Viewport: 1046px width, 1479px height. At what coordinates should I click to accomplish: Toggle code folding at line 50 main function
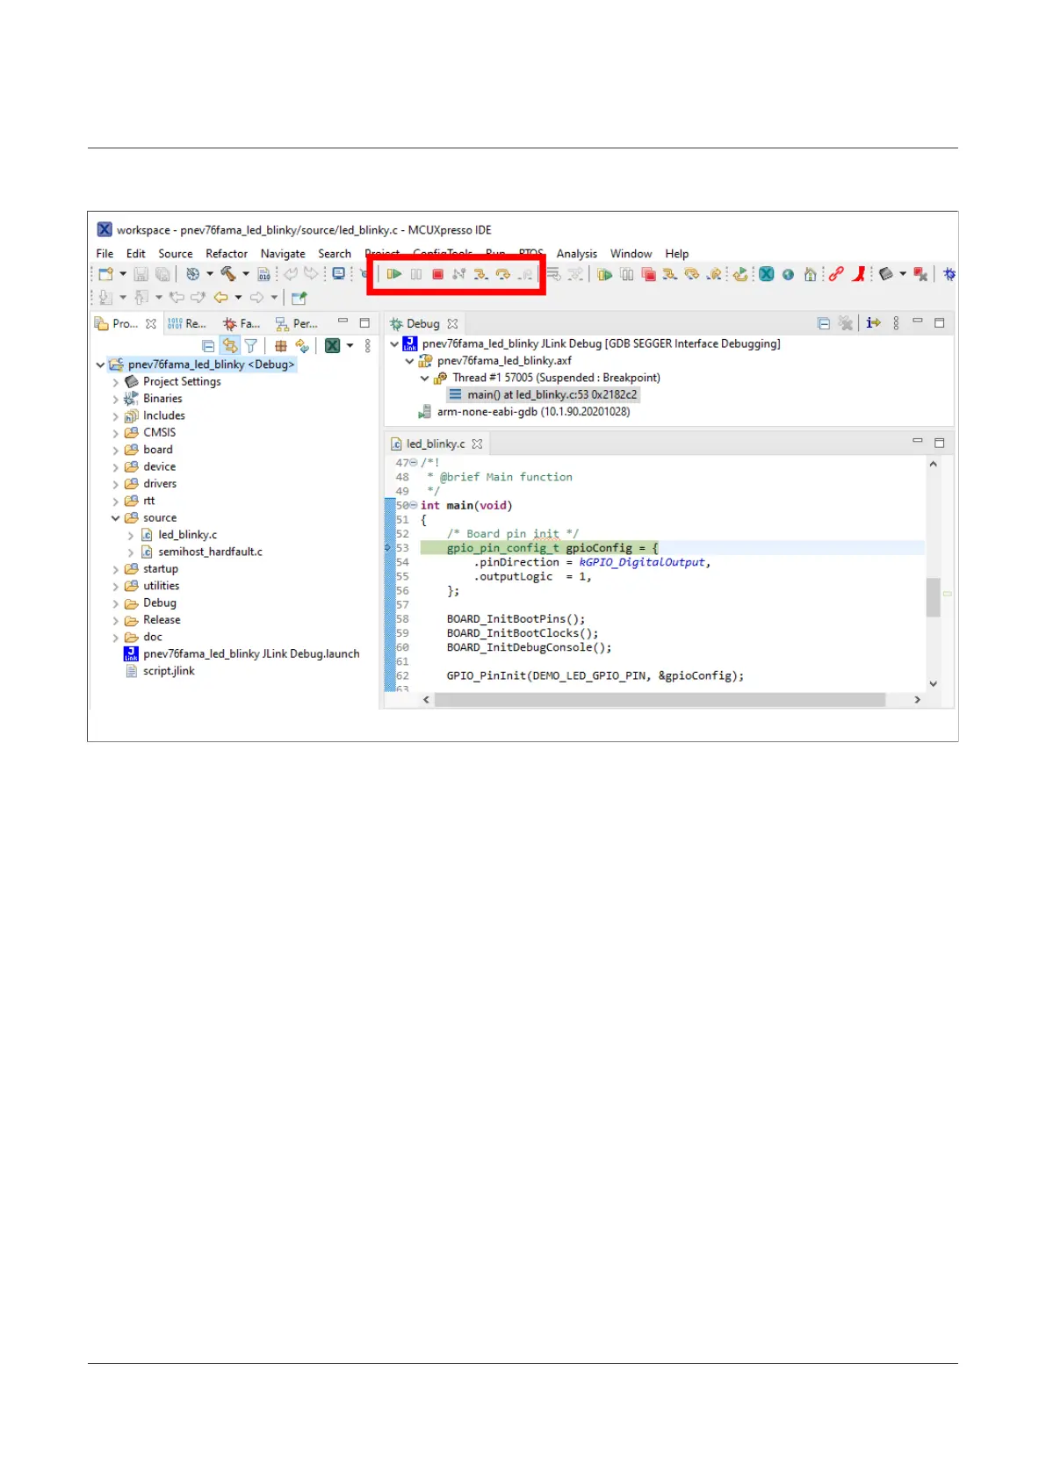tap(414, 506)
